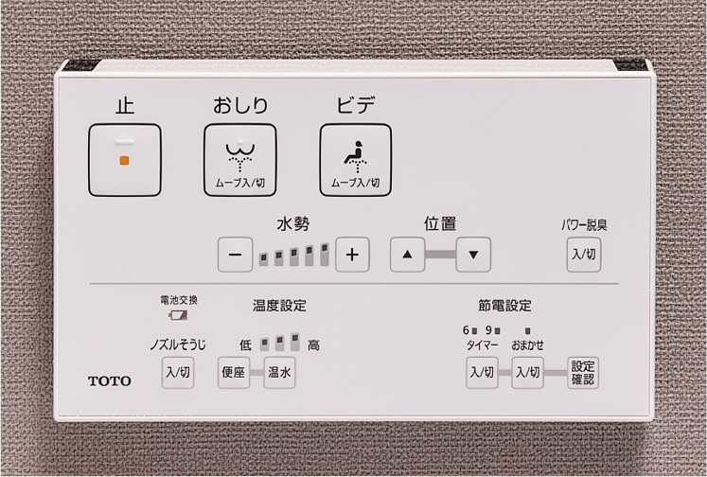Tap the 電池交換 battery replacement indicator icon
Image resolution: width=707 pixels, height=477 pixels.
click(x=178, y=315)
